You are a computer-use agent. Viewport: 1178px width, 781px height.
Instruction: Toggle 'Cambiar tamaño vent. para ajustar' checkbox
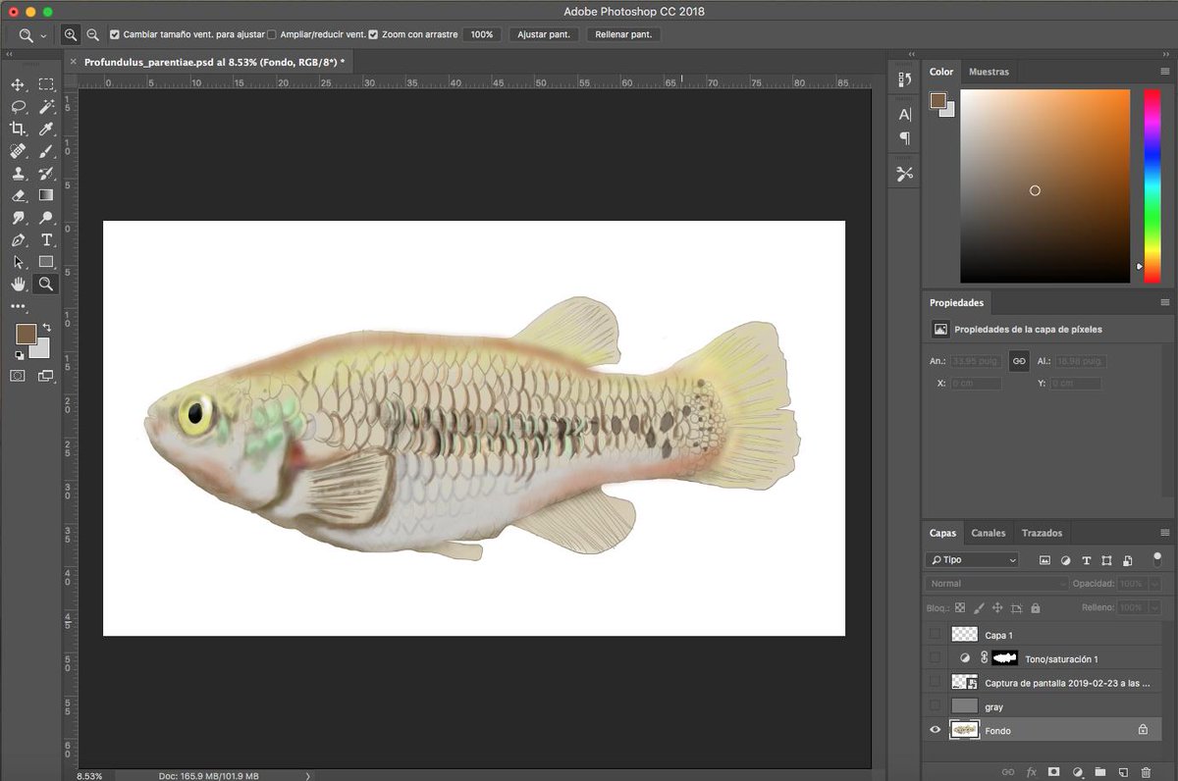[115, 34]
